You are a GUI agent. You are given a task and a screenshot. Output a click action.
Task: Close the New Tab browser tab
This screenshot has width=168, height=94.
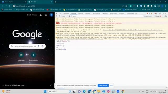(51, 2)
